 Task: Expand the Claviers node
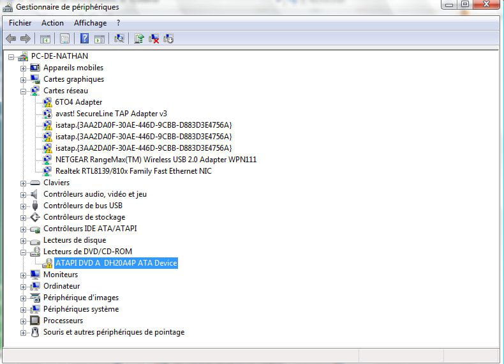tap(23, 183)
